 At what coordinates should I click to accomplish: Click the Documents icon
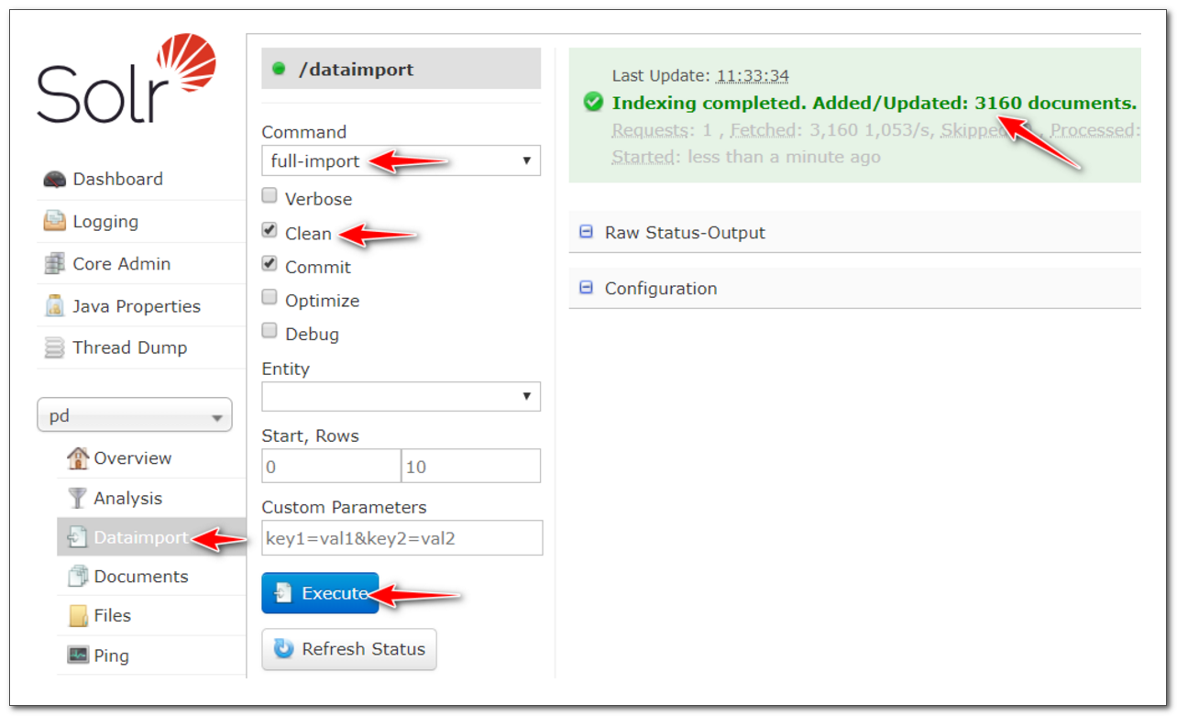(x=79, y=577)
